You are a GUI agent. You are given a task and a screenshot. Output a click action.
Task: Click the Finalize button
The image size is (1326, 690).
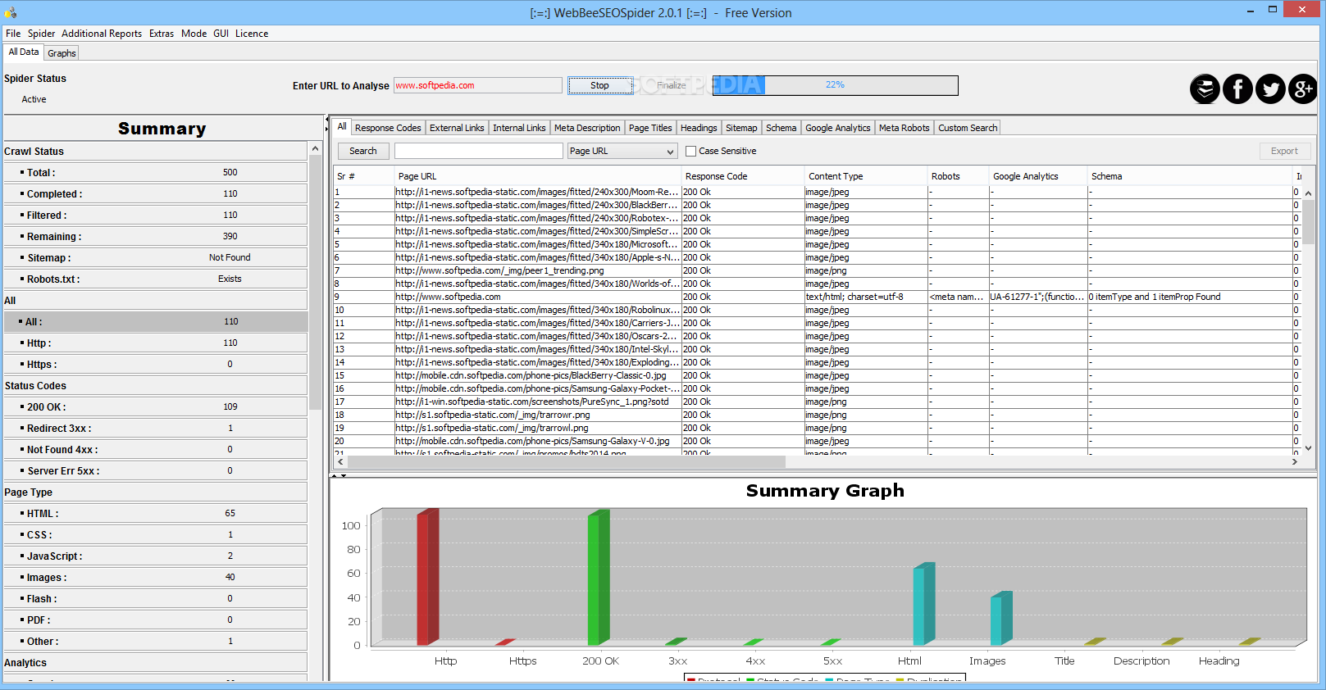671,85
